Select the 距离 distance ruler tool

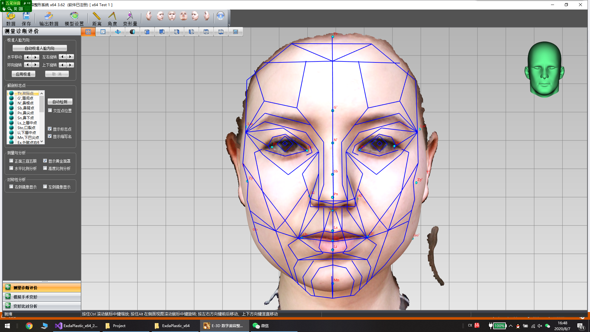pyautogui.click(x=96, y=18)
